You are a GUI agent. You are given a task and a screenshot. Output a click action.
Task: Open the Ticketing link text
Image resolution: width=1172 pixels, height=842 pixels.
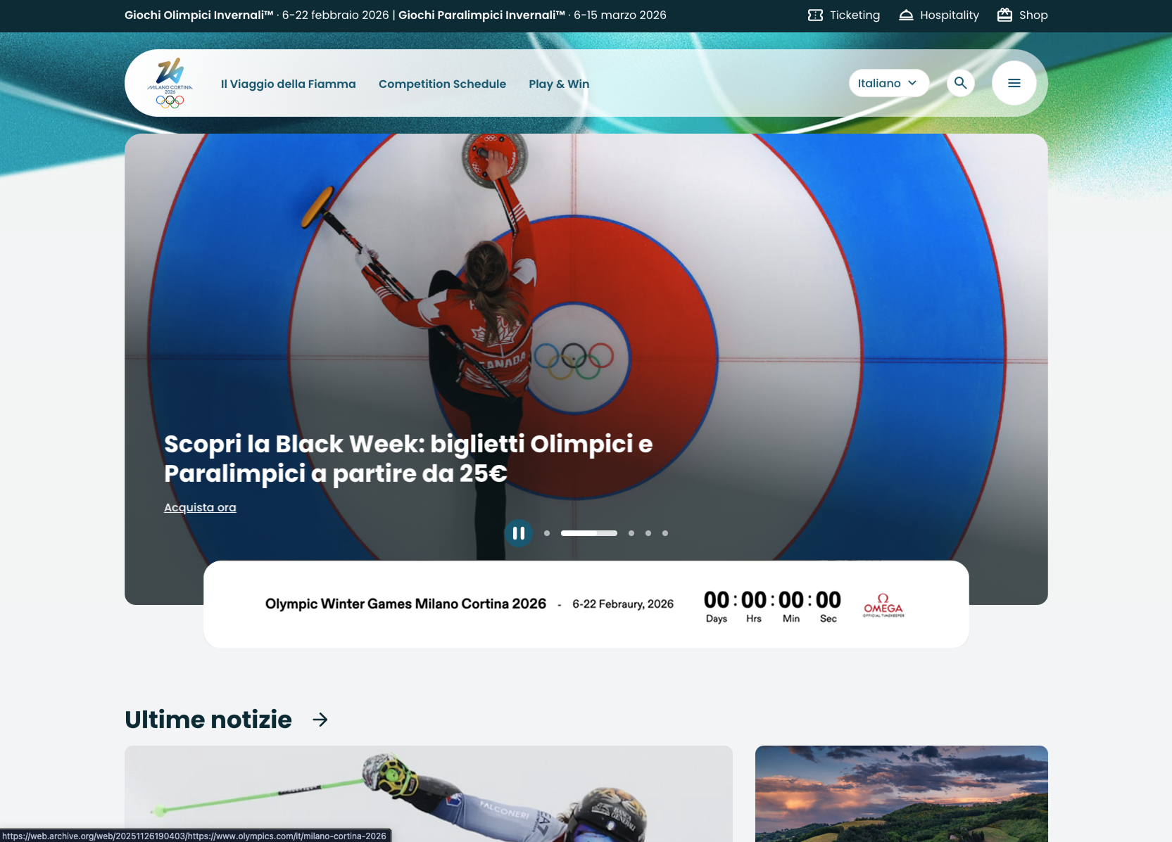pyautogui.click(x=855, y=15)
